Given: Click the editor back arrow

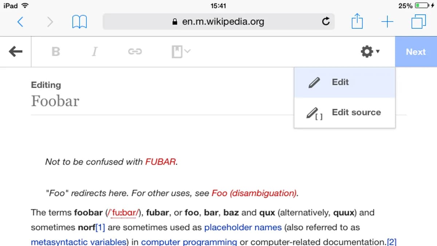Looking at the screenshot, I should tap(15, 52).
